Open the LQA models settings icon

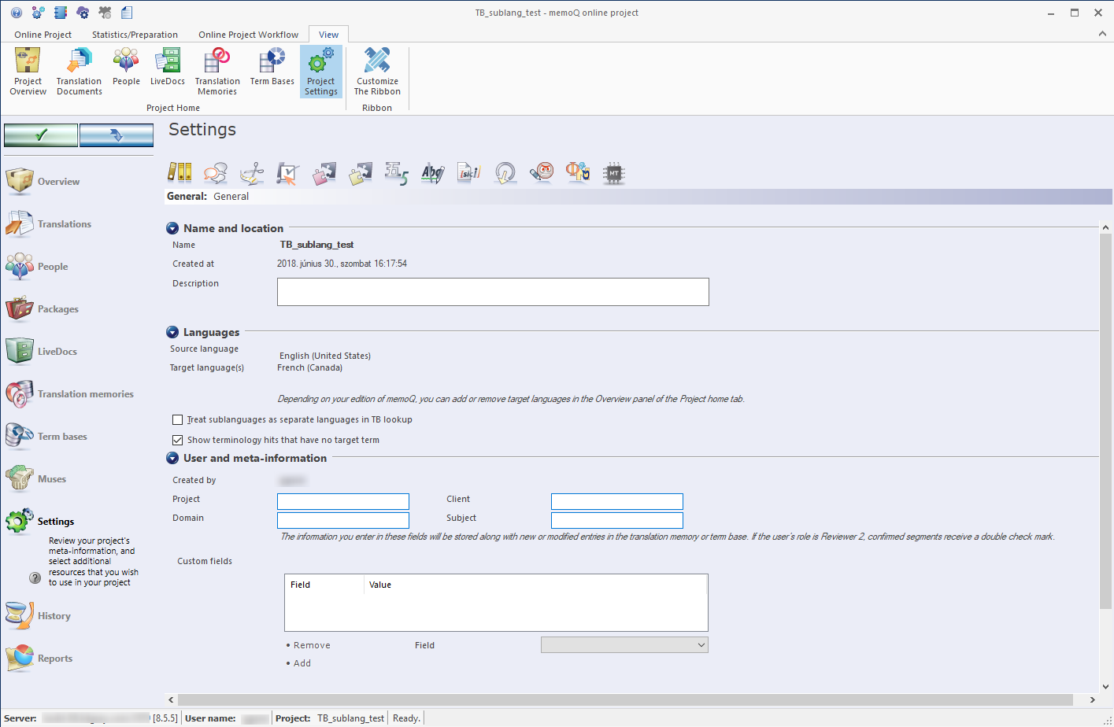pos(541,173)
